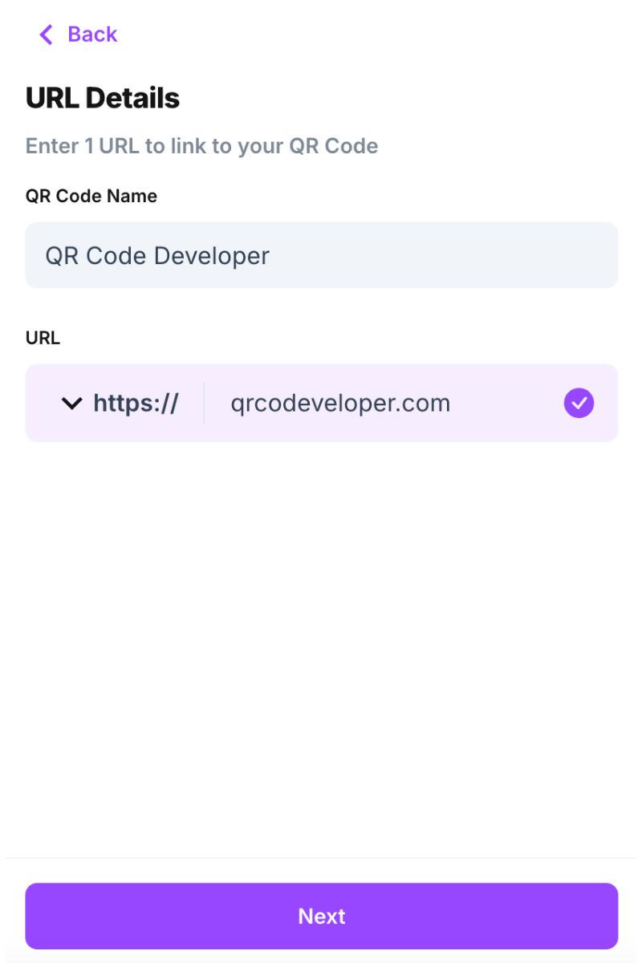Click the QR Code Developer name text
Screen dimensions: 642x963
point(157,254)
